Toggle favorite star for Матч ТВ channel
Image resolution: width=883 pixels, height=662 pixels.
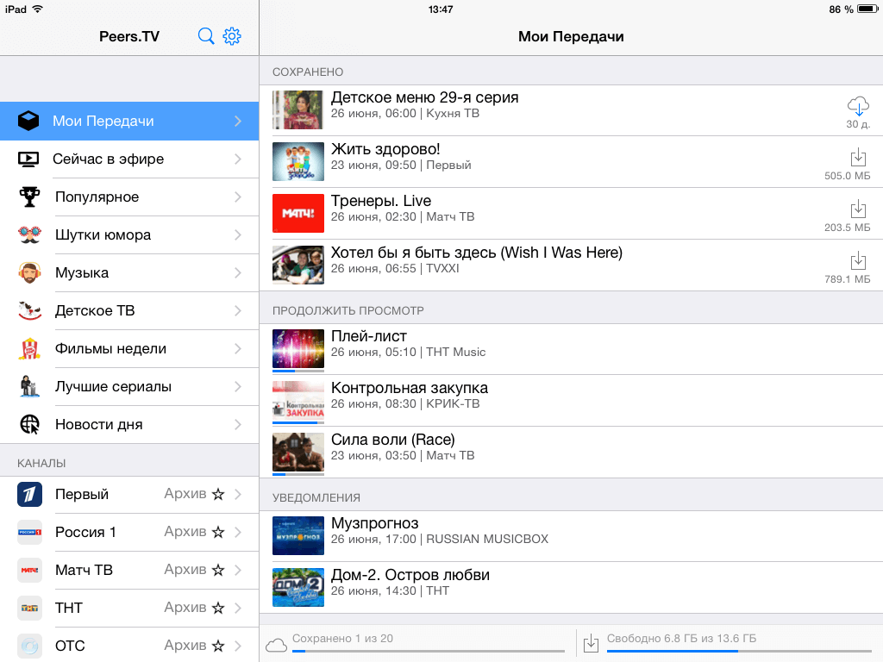coord(218,571)
